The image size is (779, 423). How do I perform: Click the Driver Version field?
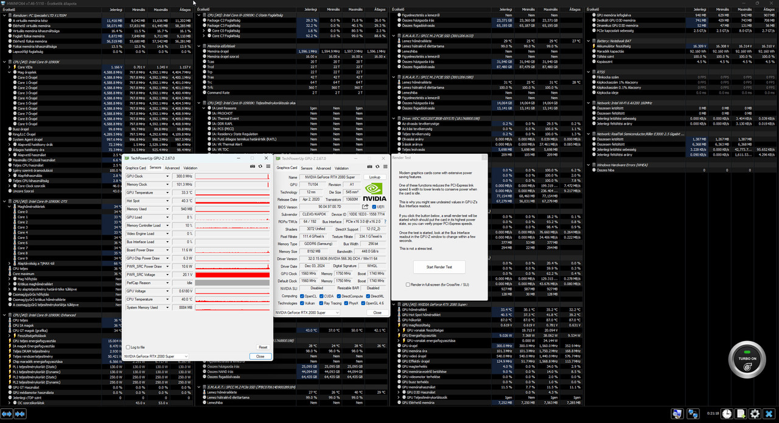click(x=344, y=258)
